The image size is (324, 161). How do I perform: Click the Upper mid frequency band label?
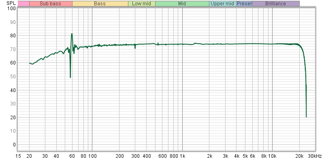(223, 4)
